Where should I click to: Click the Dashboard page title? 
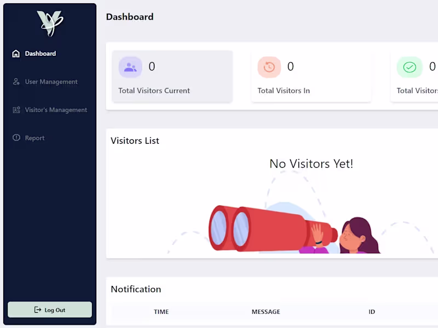(130, 17)
